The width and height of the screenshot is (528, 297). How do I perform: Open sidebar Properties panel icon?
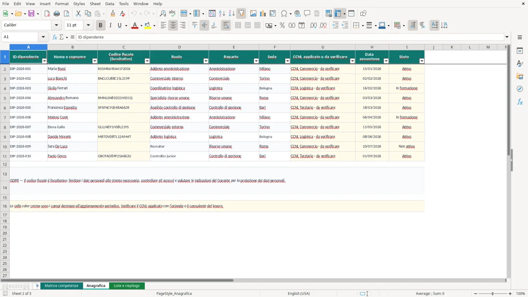pyautogui.click(x=520, y=51)
